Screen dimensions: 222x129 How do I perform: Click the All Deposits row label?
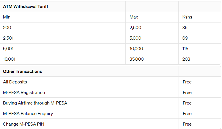point(15,82)
